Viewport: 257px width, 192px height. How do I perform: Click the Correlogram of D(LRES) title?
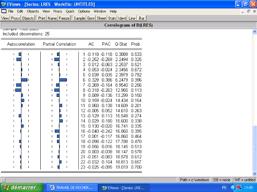128,25
